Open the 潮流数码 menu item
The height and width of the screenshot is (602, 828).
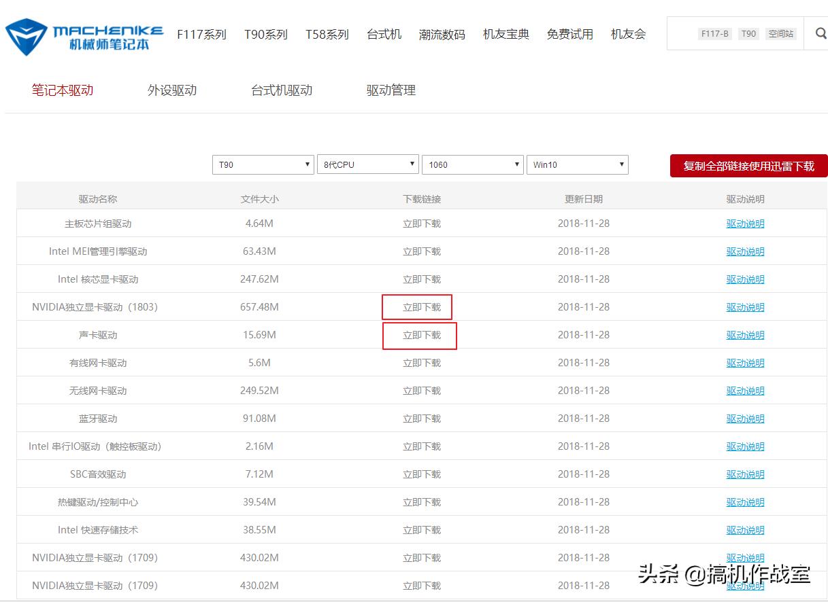click(442, 33)
